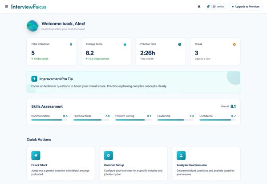The image size is (267, 184).
Task: Click the star icon in Average Score
Action: click(x=125, y=44)
